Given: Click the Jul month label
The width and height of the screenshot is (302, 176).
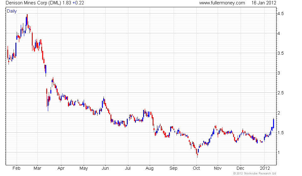Looking at the screenshot, I should click(128, 168).
